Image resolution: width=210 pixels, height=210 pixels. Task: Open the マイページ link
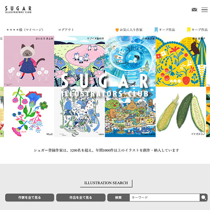25,30
